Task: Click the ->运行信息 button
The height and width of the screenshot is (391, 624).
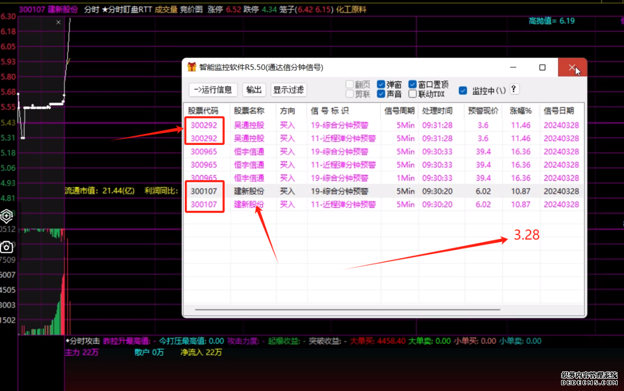Action: [x=213, y=90]
